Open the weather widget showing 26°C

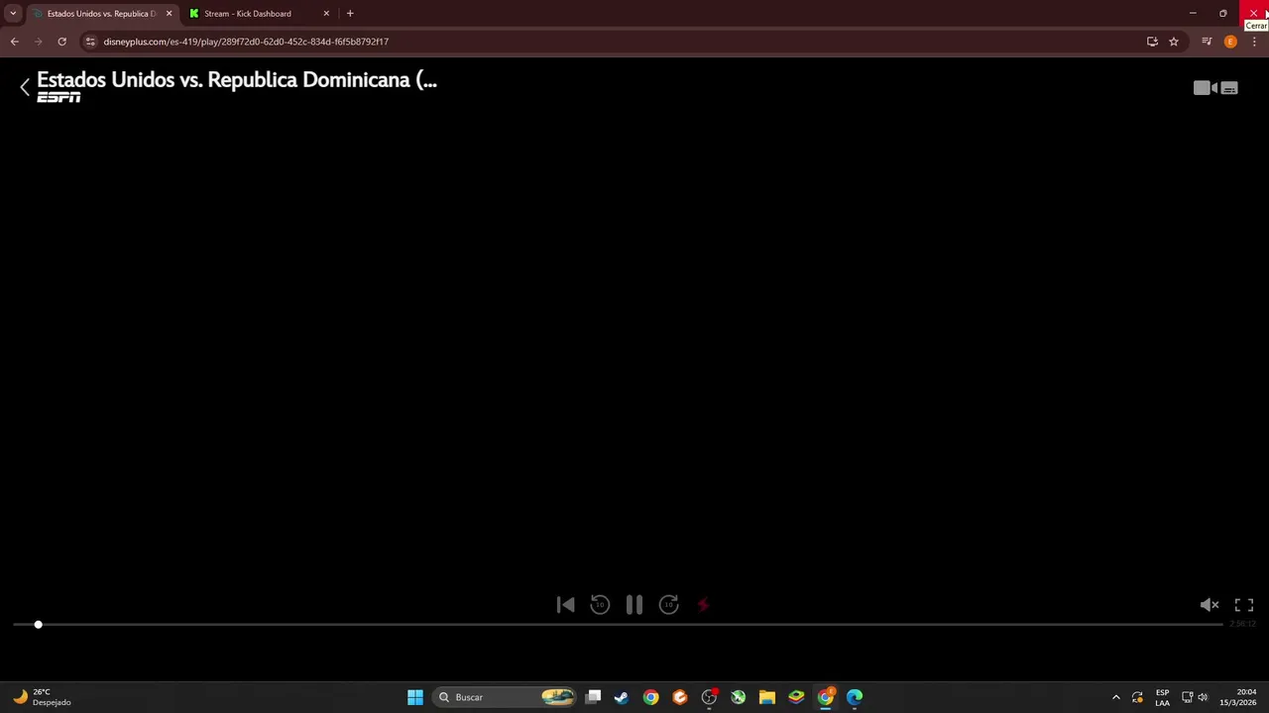pyautogui.click(x=42, y=697)
